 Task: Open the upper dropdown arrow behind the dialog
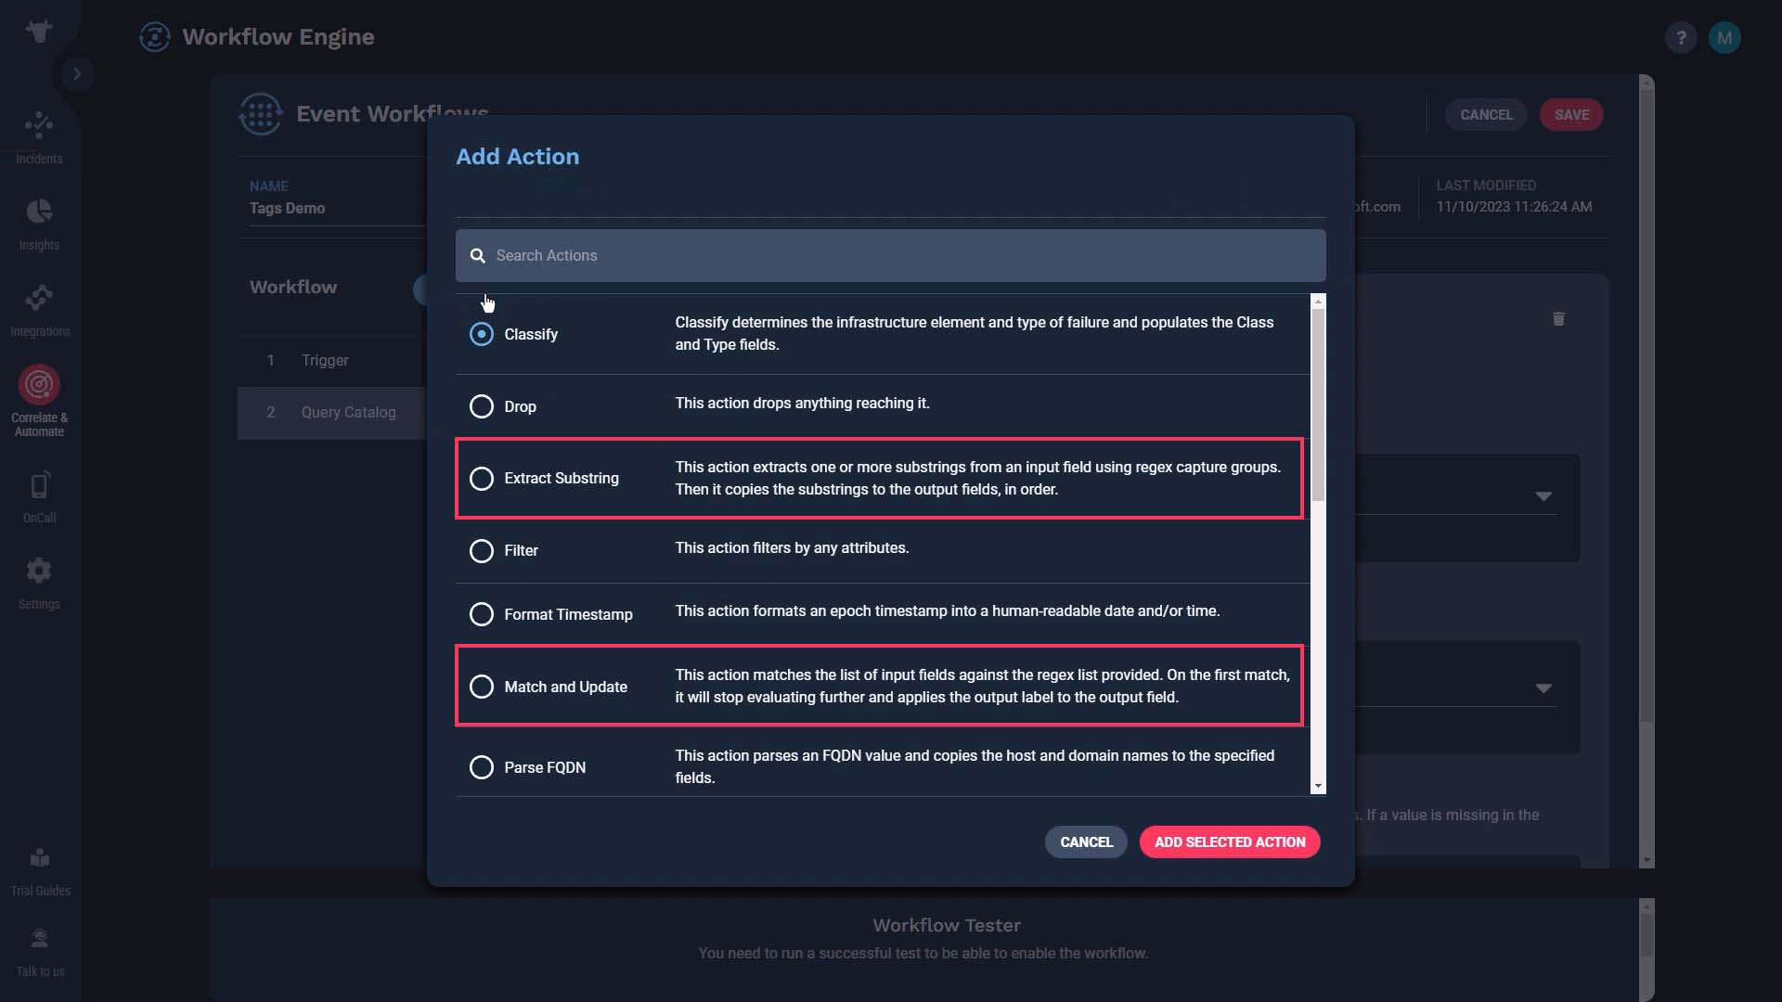[1543, 496]
